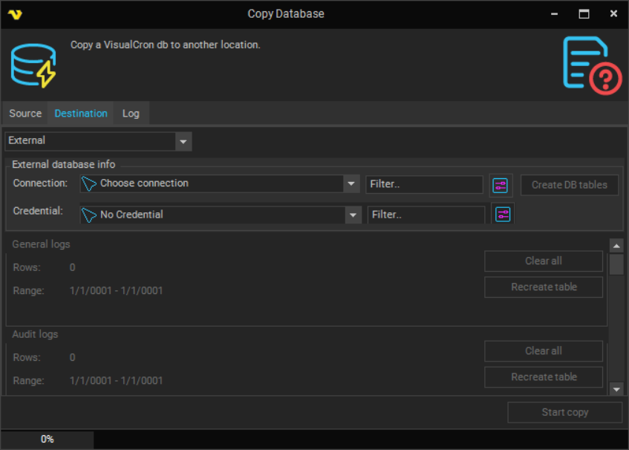629x450 pixels.
Task: Click the Connection: label
Action: 40,183
